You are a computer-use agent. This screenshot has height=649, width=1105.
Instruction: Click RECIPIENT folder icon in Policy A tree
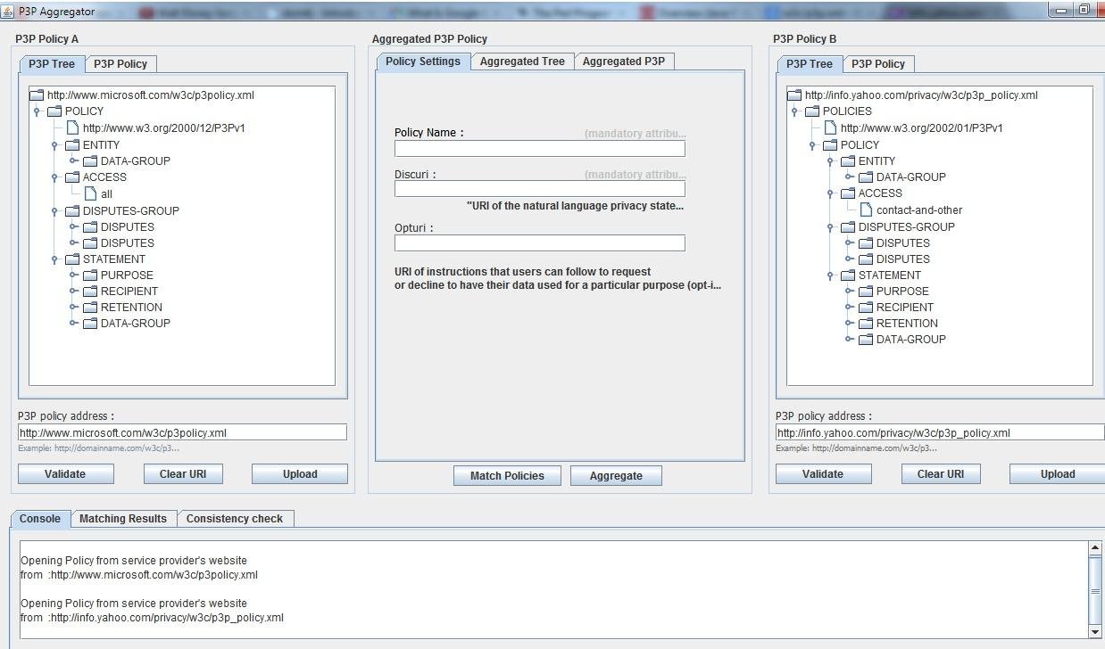[x=90, y=292]
